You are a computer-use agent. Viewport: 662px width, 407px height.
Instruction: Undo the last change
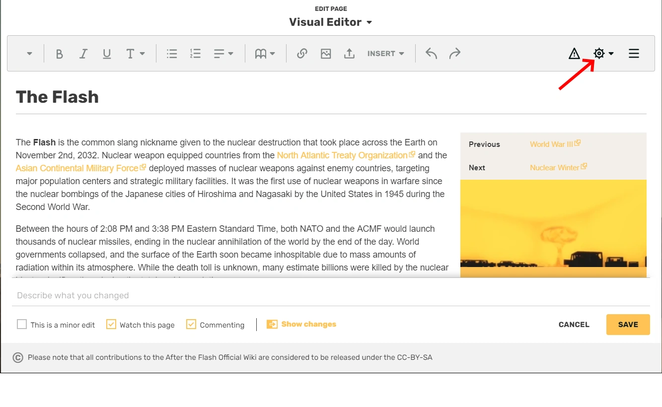(431, 54)
